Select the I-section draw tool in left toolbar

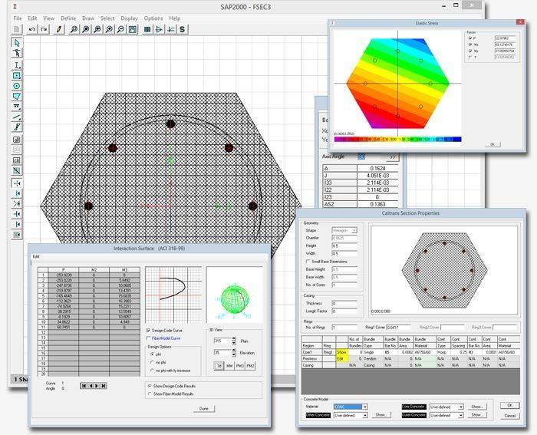point(17,65)
